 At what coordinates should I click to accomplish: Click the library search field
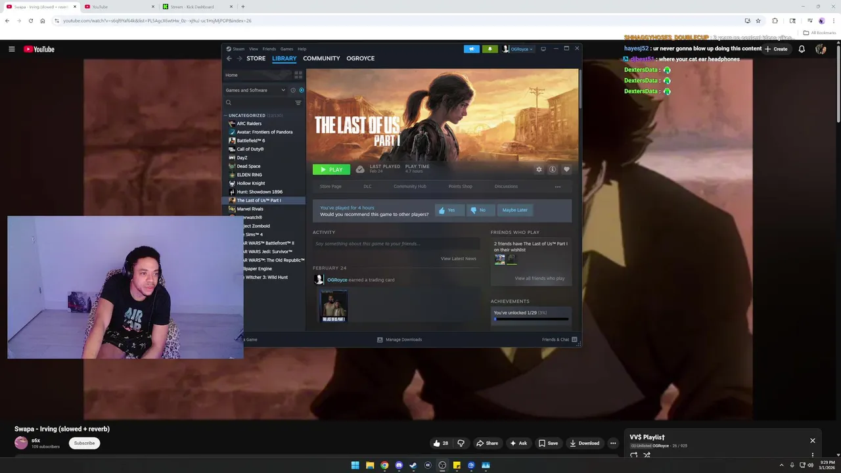pos(258,102)
